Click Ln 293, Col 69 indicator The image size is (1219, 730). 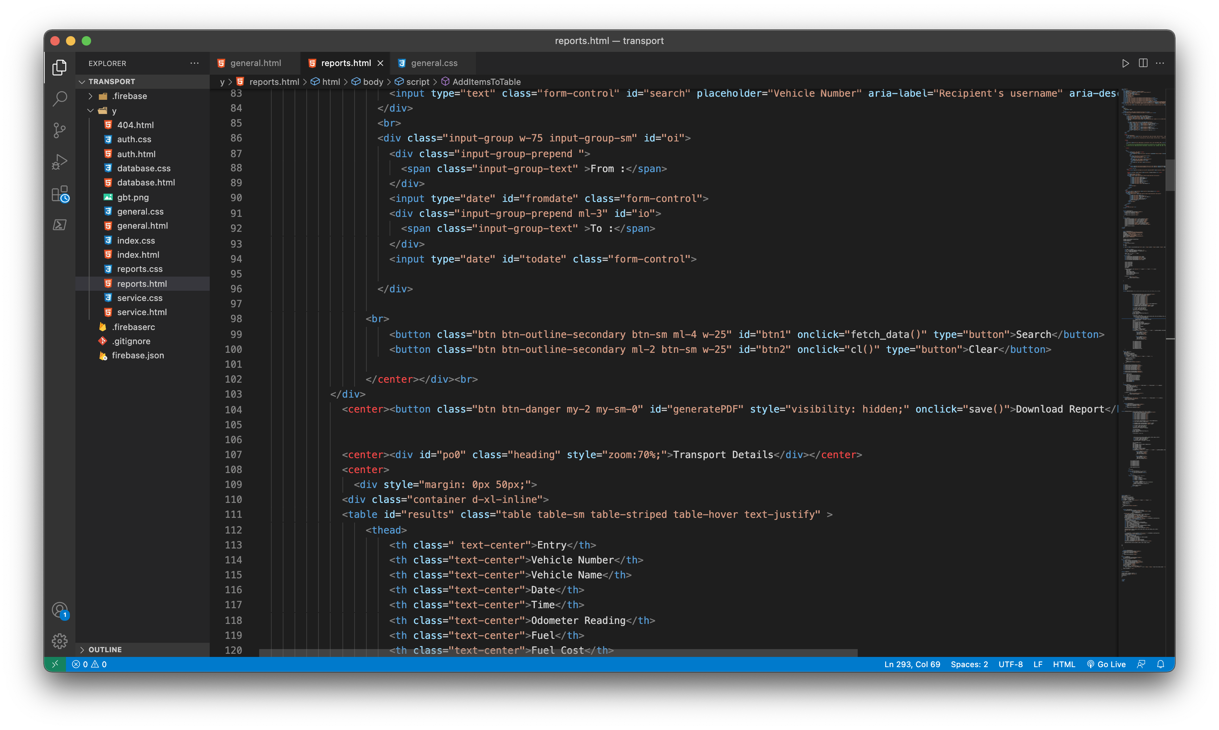pos(912,664)
